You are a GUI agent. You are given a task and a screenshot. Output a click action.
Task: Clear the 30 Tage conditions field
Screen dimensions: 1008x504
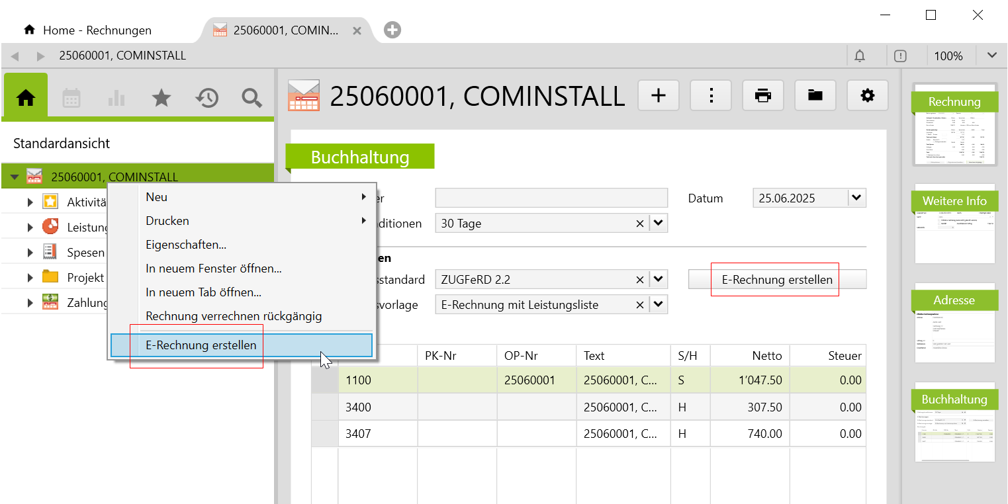(639, 224)
